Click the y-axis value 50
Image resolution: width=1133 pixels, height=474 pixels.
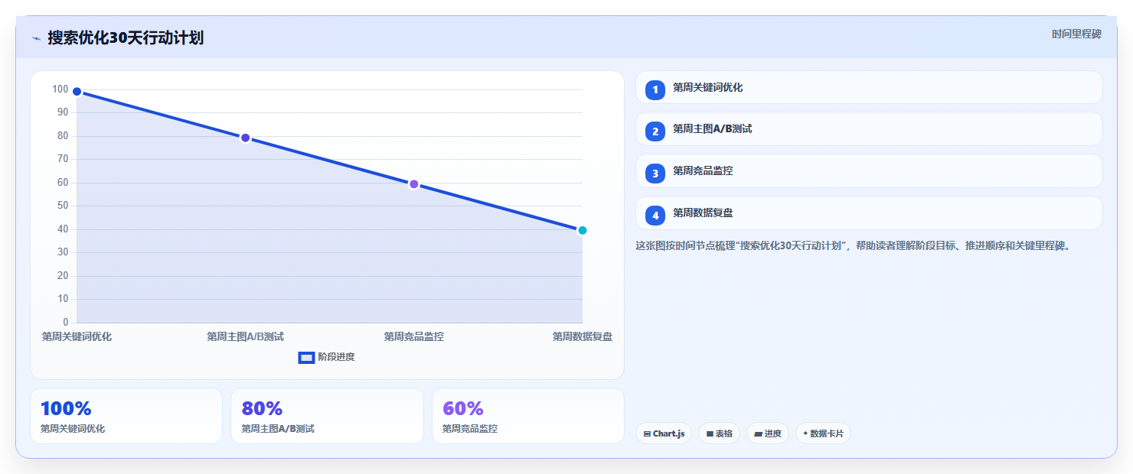point(63,206)
